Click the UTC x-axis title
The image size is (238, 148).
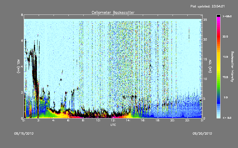pyautogui.click(x=113, y=125)
